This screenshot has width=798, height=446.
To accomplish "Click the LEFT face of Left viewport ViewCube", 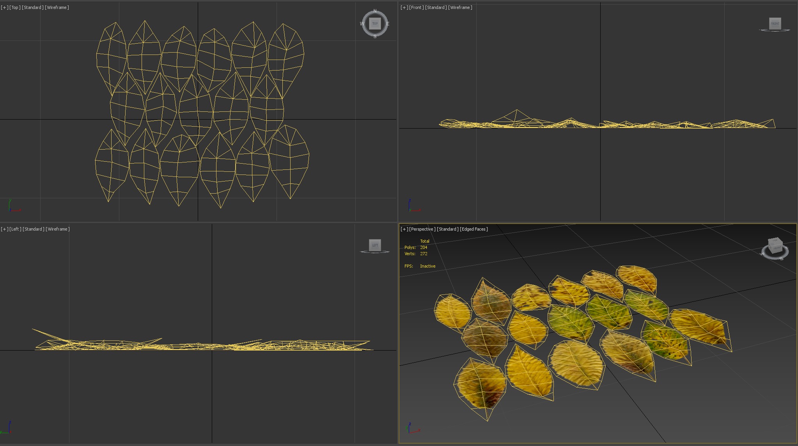I will click(x=375, y=245).
